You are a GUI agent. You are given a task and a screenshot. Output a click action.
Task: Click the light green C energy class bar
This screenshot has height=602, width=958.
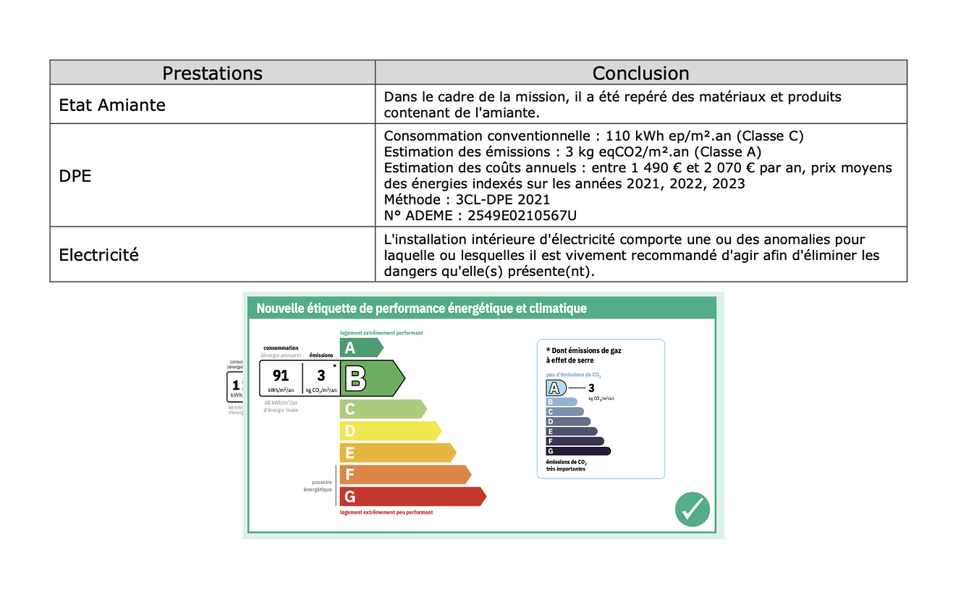[382, 409]
